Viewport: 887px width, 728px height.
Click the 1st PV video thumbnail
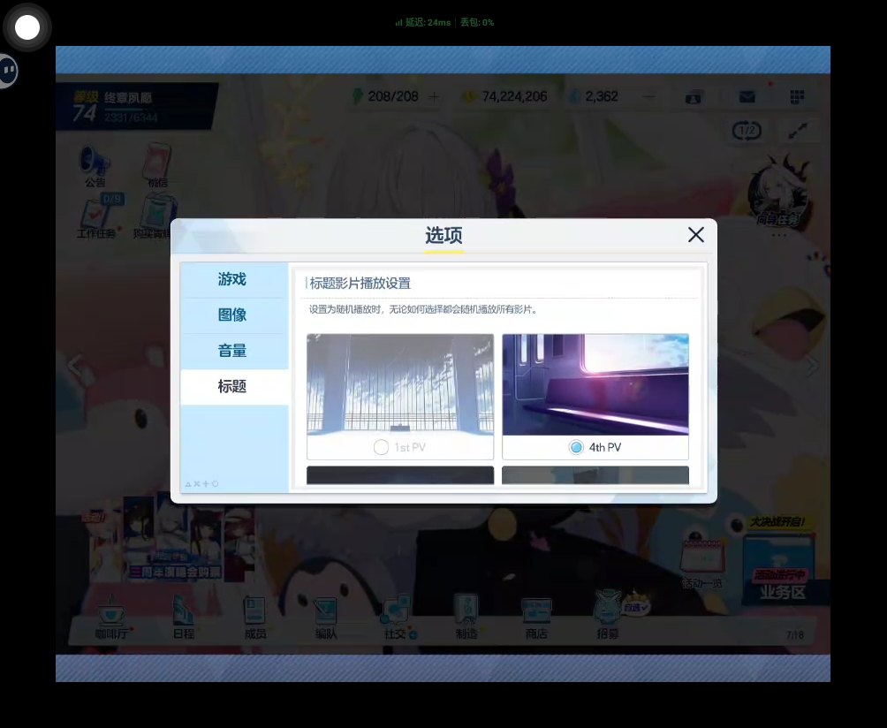[400, 384]
